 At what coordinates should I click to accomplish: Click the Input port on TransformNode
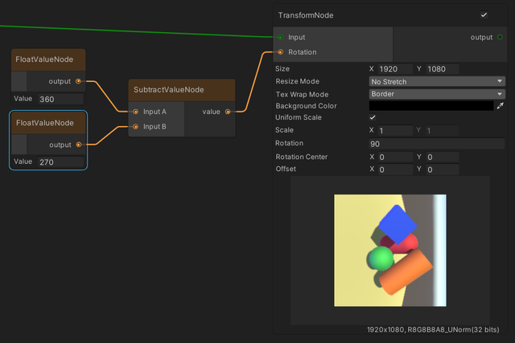coord(280,37)
